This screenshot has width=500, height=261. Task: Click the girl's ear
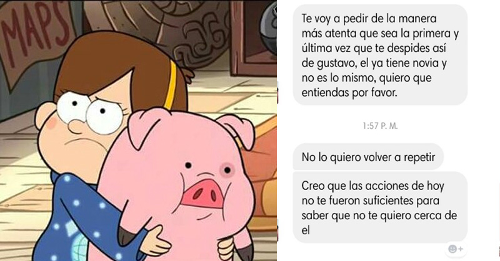coord(43,116)
